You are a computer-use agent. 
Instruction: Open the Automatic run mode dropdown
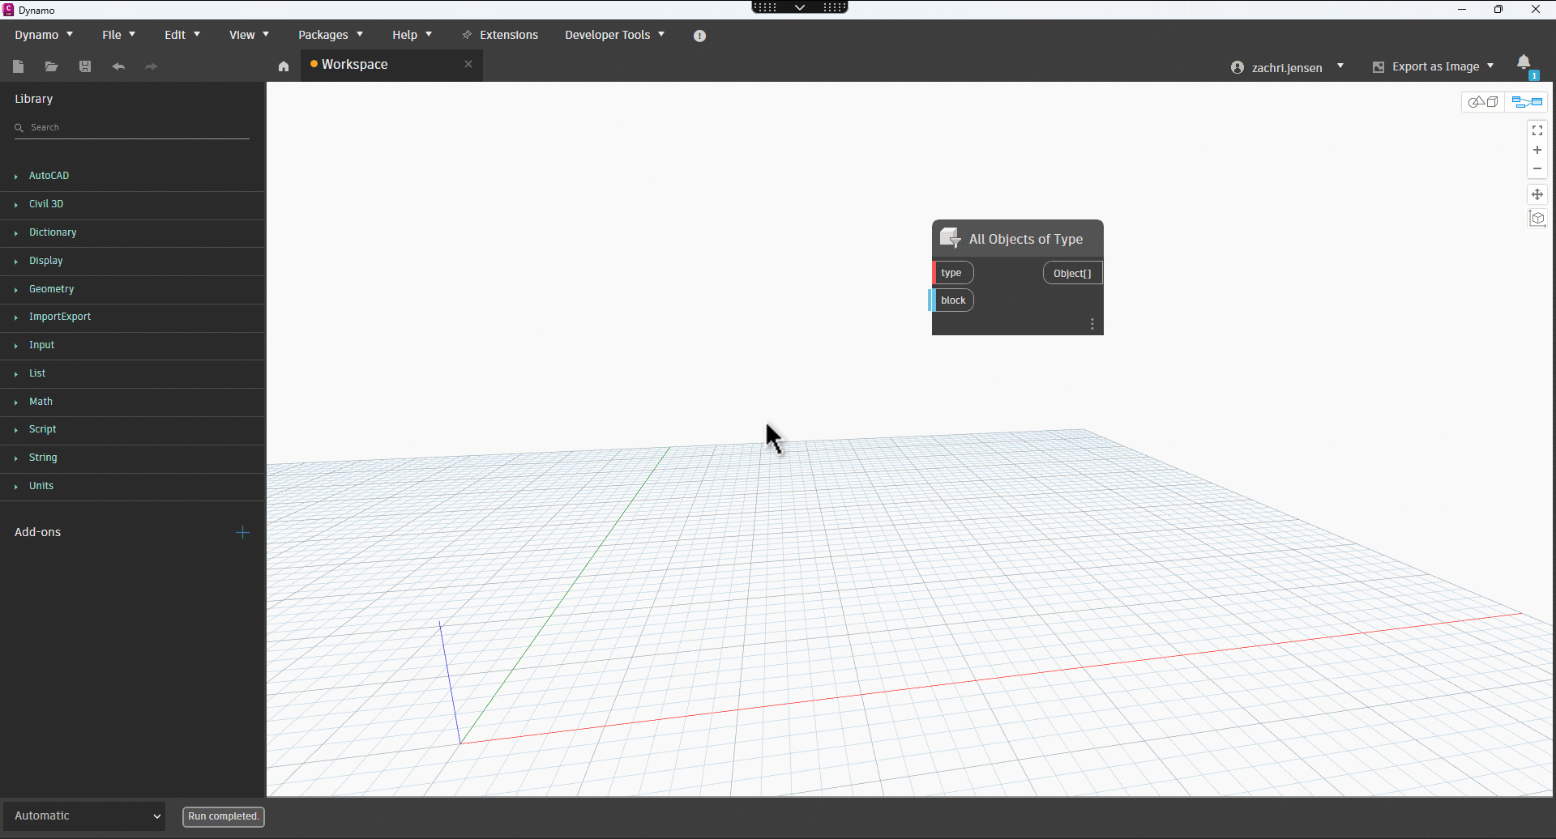(x=85, y=816)
